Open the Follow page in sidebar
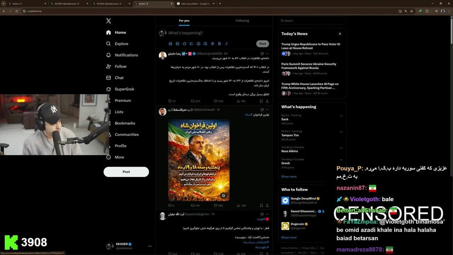 point(116,66)
